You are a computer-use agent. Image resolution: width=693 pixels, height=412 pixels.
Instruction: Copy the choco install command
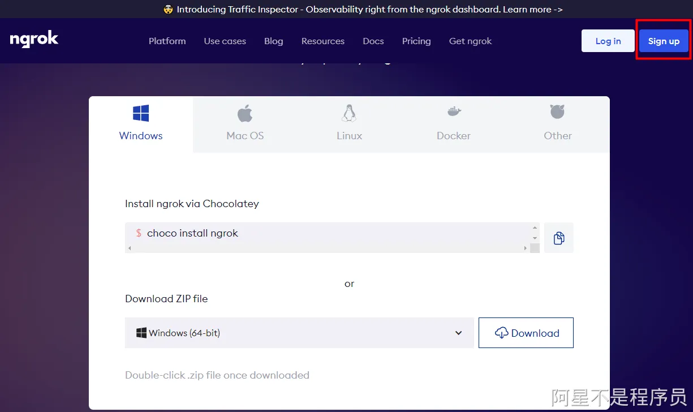coord(559,238)
